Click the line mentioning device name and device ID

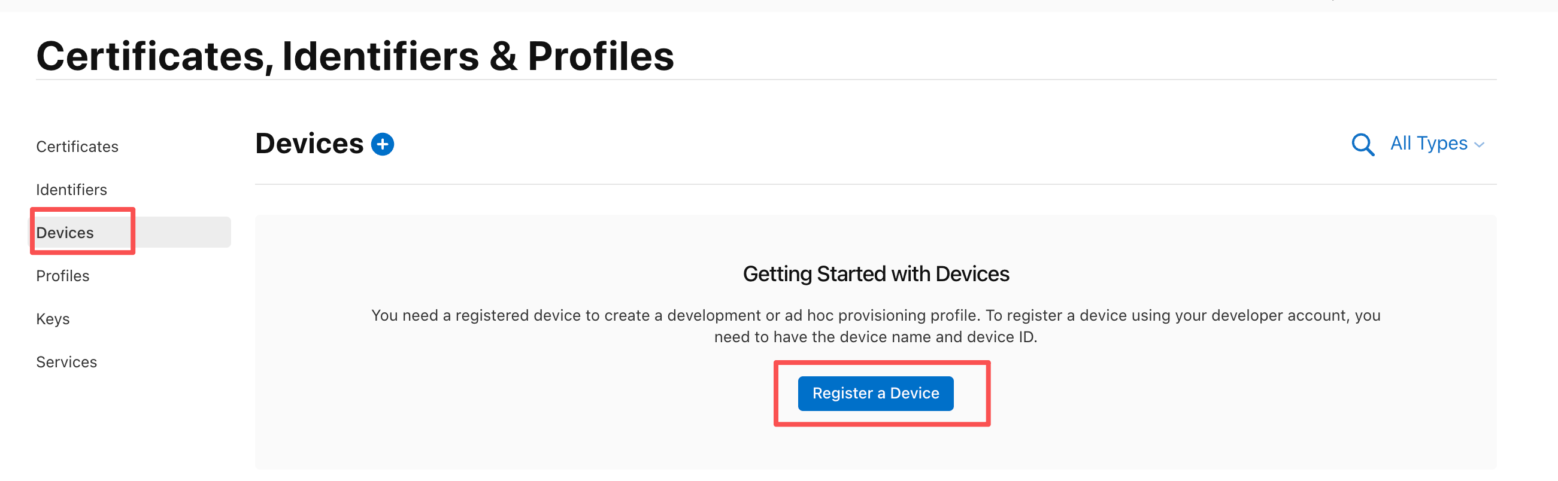point(875,337)
